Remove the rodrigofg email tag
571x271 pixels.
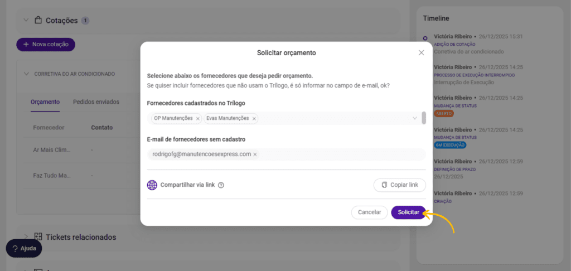tap(255, 154)
